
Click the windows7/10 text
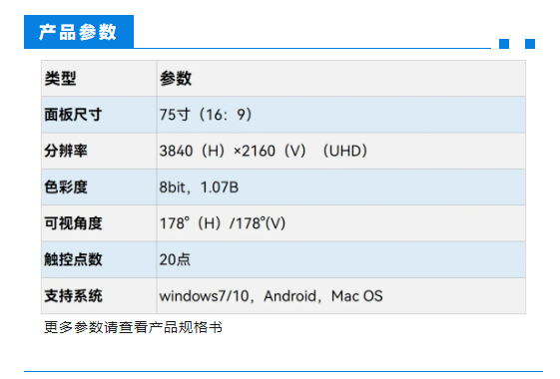(x=204, y=296)
